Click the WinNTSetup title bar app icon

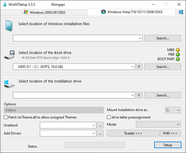click(x=5, y=4)
